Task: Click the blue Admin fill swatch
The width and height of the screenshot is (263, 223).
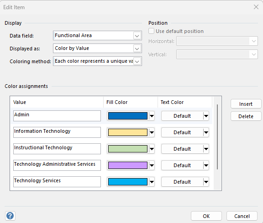Action: [128, 116]
